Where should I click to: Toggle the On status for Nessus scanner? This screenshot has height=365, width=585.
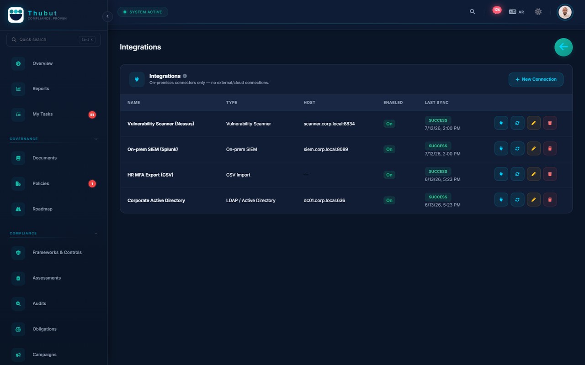(x=389, y=124)
